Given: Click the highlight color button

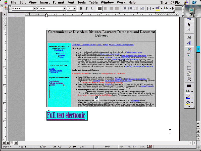Looking at the screenshot, I should [x=158, y=9].
